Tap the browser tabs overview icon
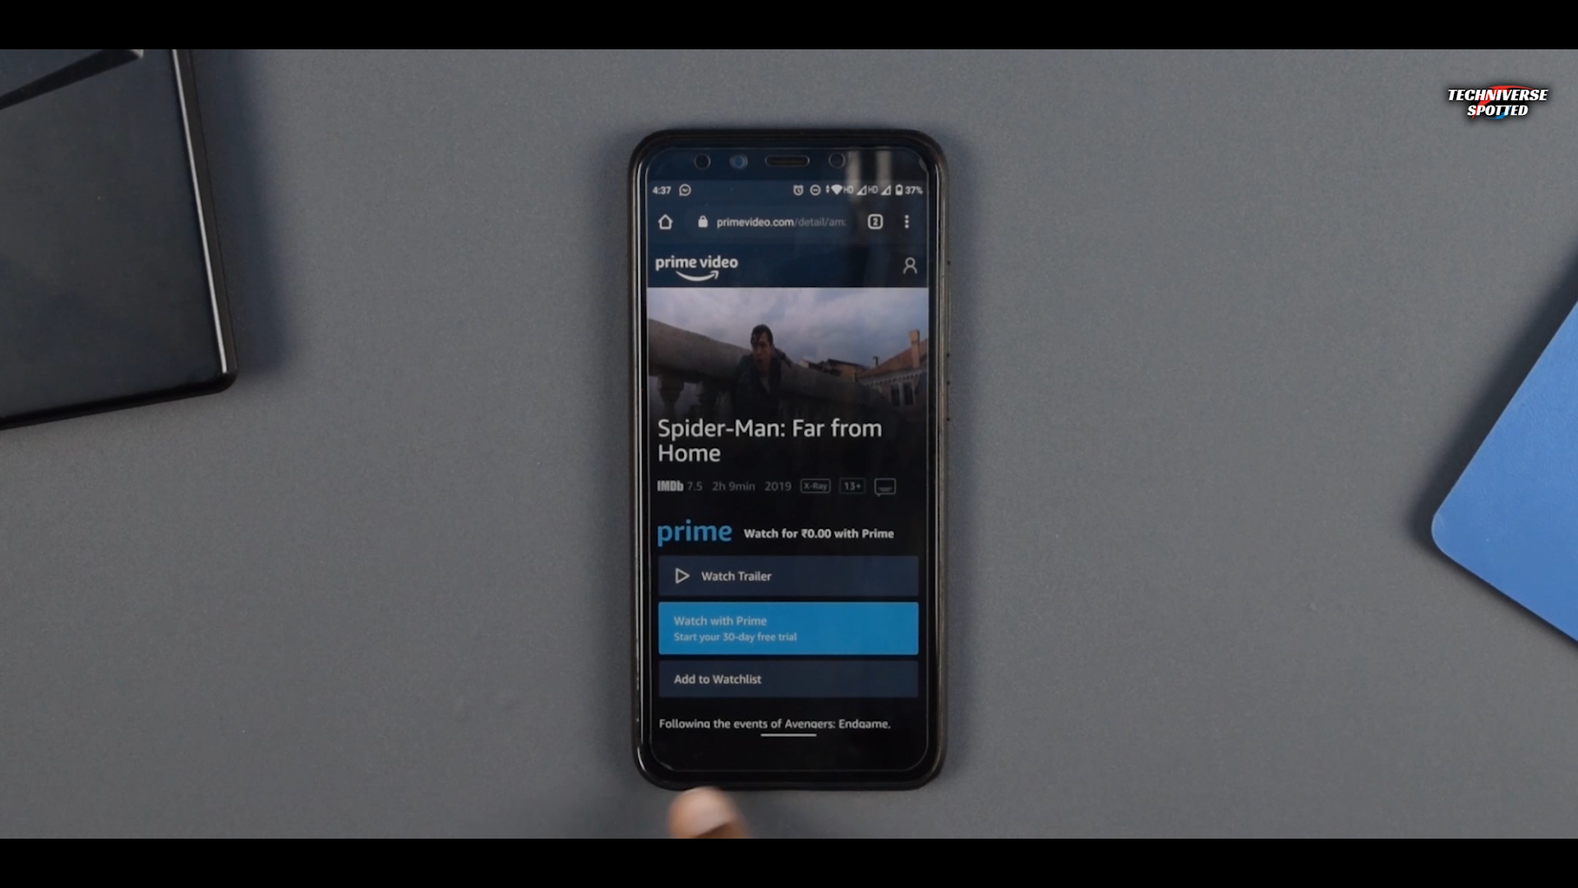Screen dimensions: 1578x888 [x=875, y=222]
